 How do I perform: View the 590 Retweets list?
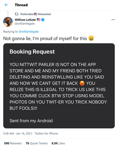tap(13, 143)
